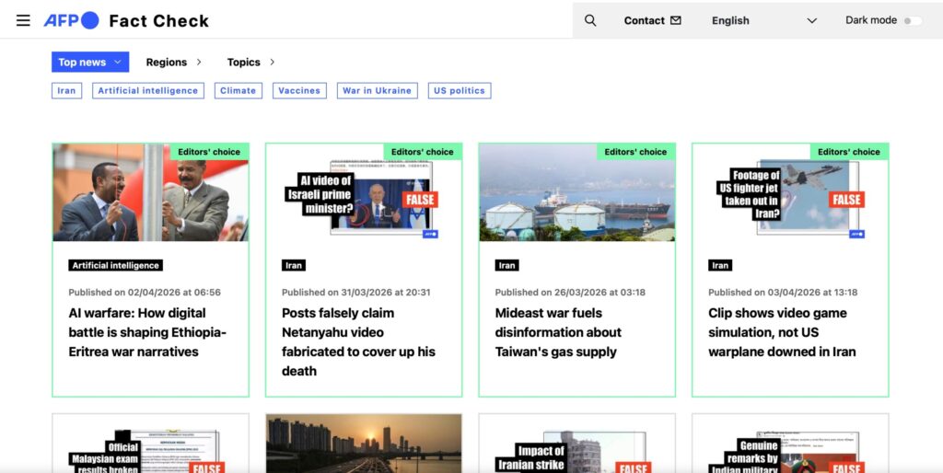943x473 pixels.
Task: Toggle the Dark mode switch
Action: click(912, 20)
